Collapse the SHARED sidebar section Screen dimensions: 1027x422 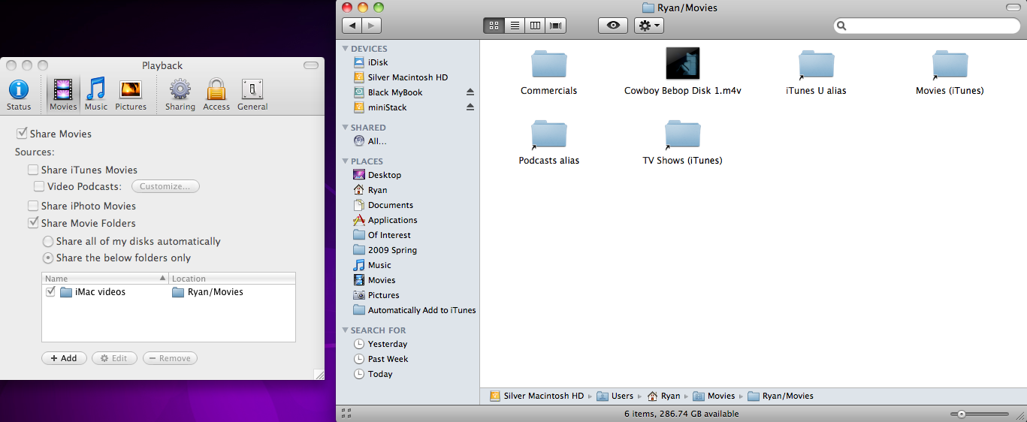(x=346, y=128)
